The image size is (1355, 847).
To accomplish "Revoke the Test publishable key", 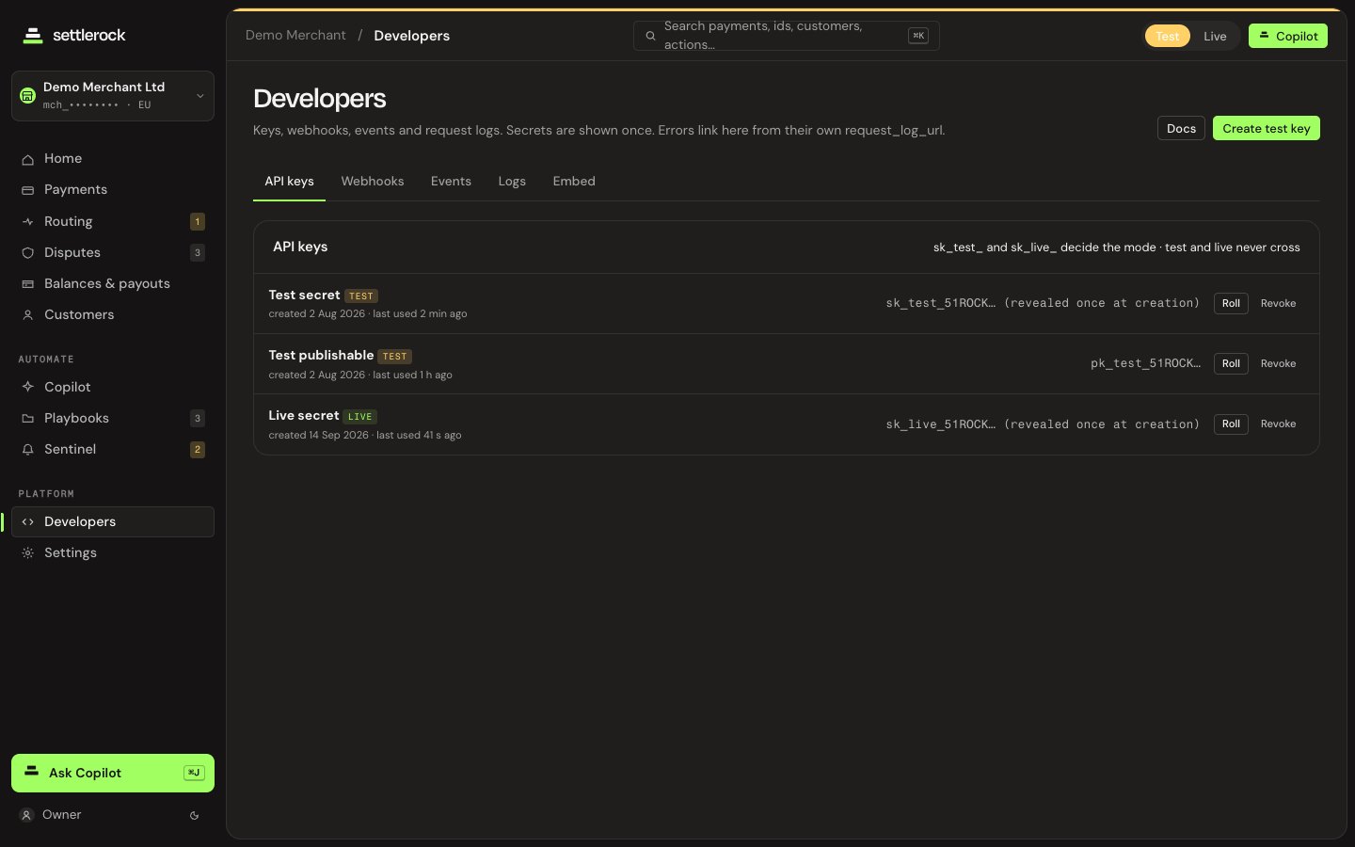I will tap(1278, 364).
